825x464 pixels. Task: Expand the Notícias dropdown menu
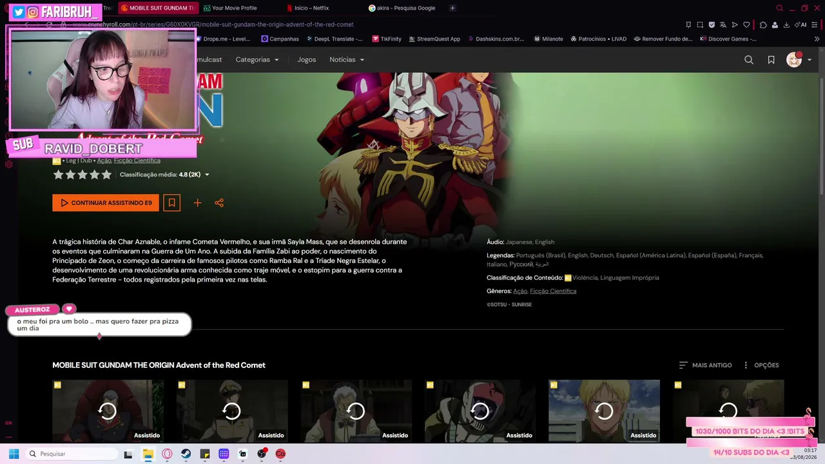click(x=347, y=59)
